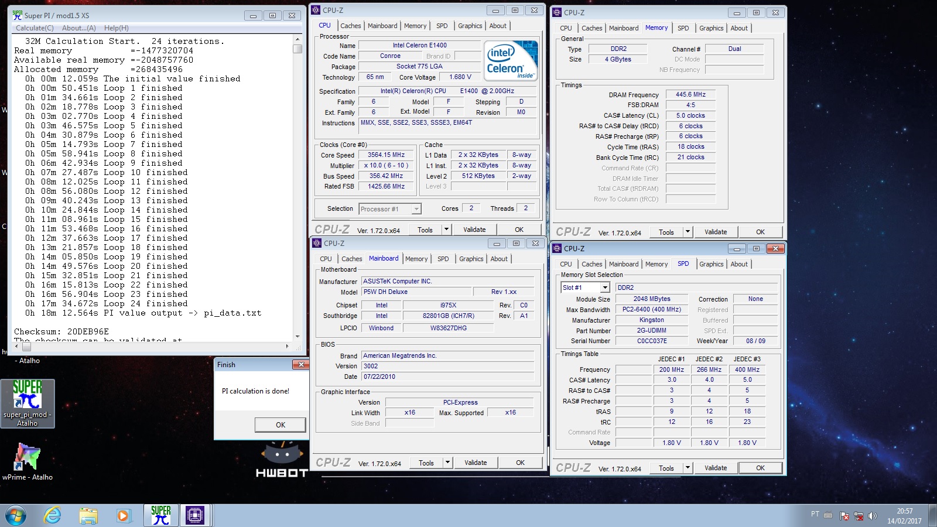
Task: Click Validate in the CPU tab window
Action: click(474, 230)
